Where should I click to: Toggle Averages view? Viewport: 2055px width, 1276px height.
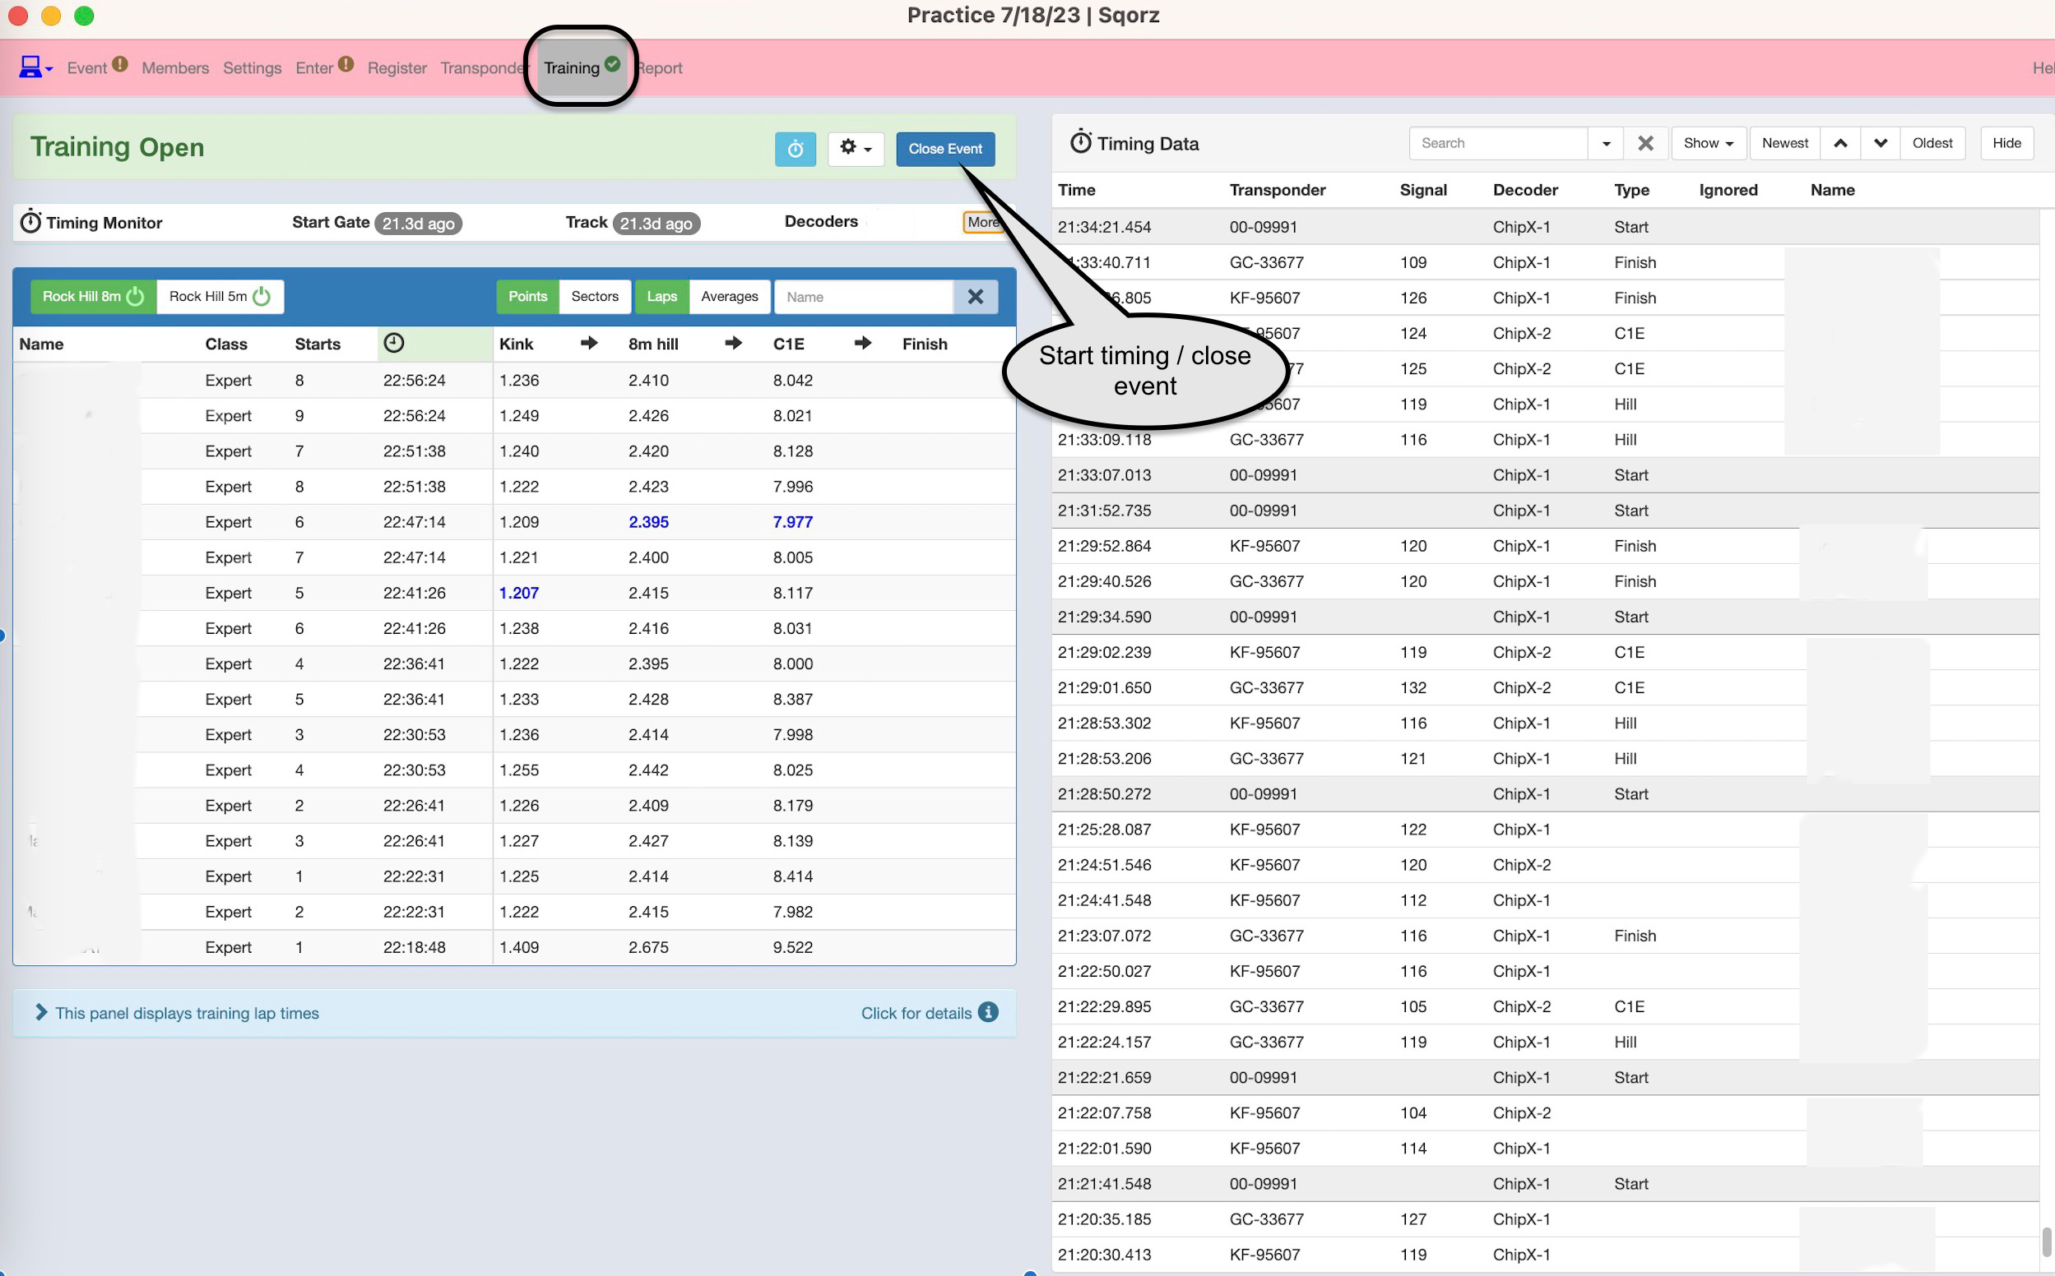(x=730, y=296)
